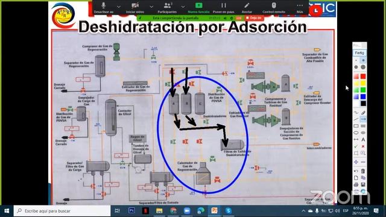Select the highlighted small-medium pen size dot
Image resolution: width=386 pixels, height=217 pixels.
[363, 60]
